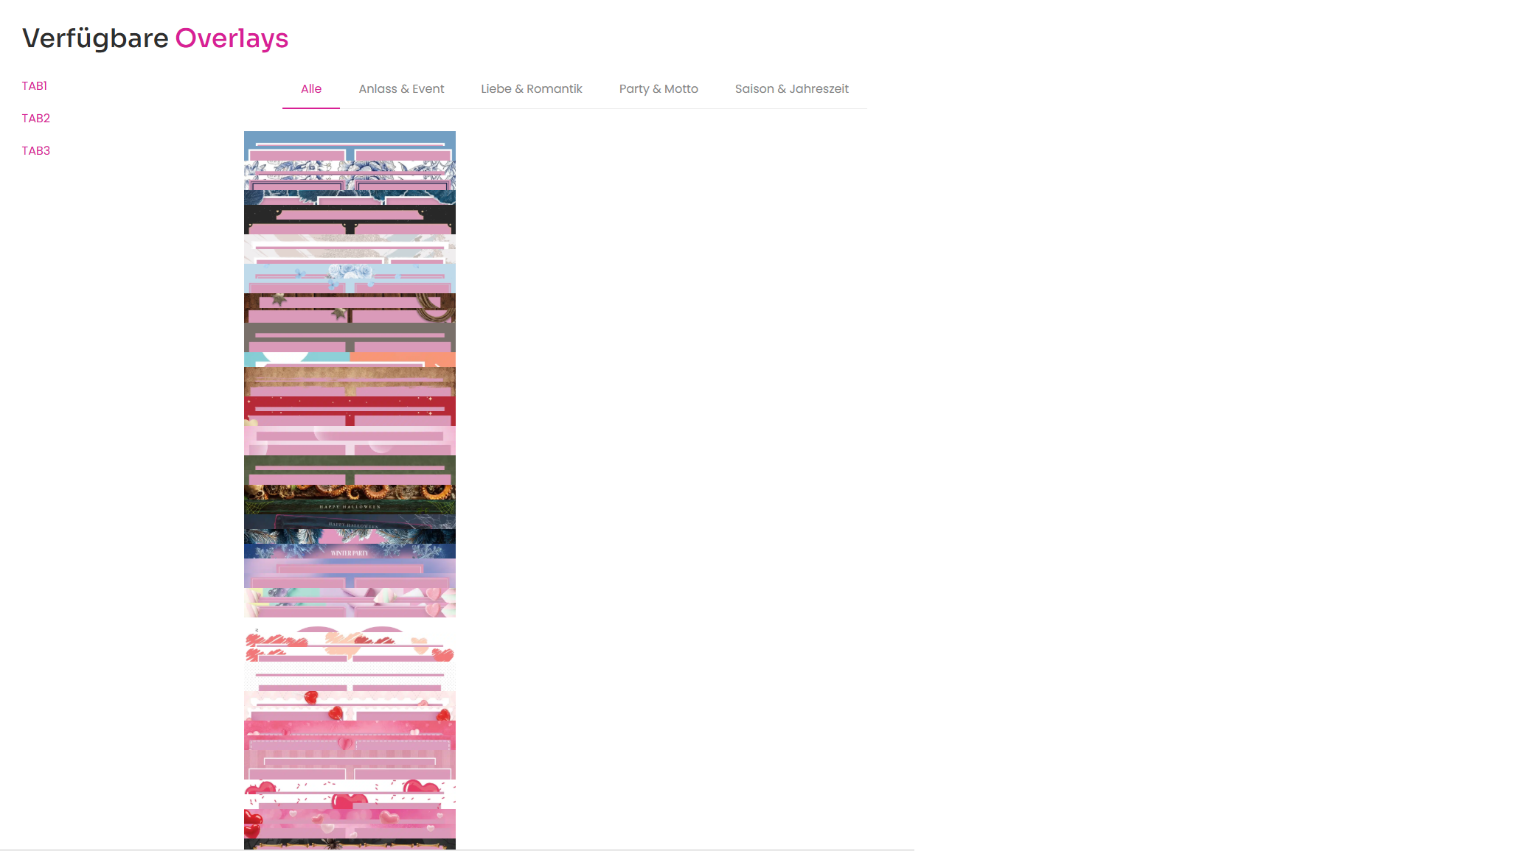Screen dimensions: 1522x851
Task: Open the TAB2 sidebar link
Action: [36, 119]
